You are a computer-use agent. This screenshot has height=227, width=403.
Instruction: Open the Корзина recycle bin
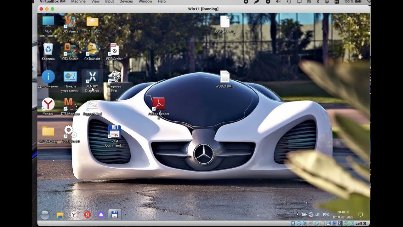point(48,52)
